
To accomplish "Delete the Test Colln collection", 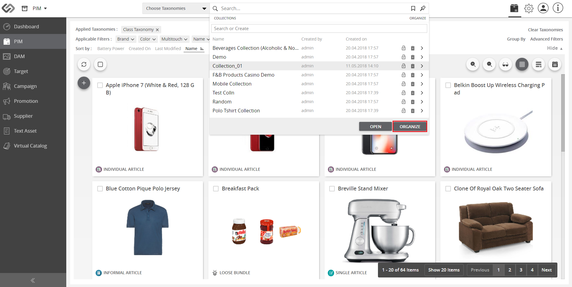I will (413, 93).
